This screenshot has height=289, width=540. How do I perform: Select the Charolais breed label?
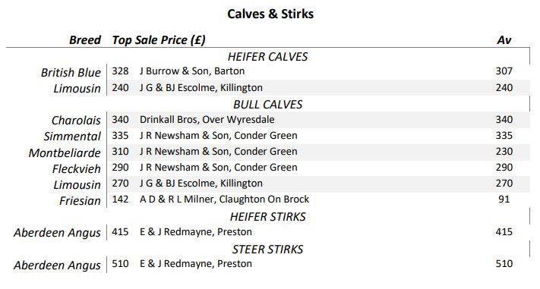(76, 120)
